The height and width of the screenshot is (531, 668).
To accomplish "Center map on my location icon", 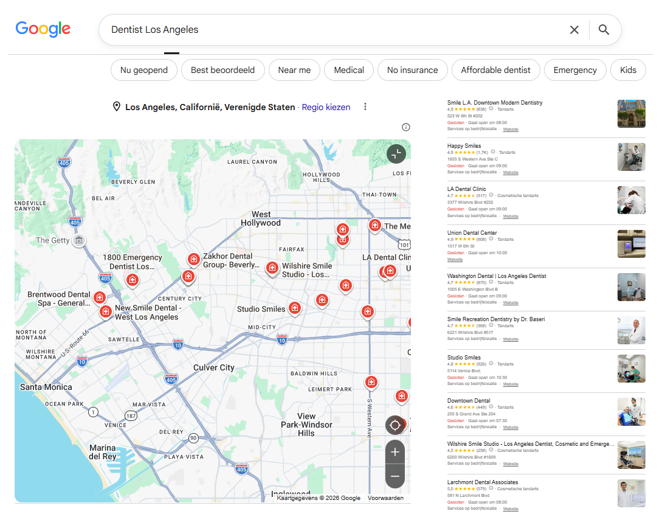I will coord(395,425).
